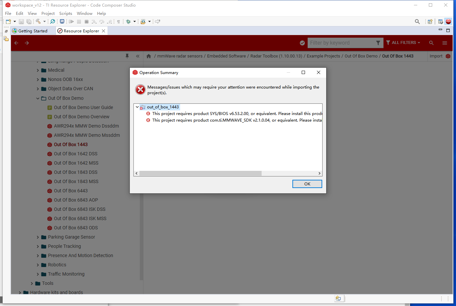Viewport: 456px width, 306px height.
Task: Click the white search icon in red header
Action: tap(431, 43)
